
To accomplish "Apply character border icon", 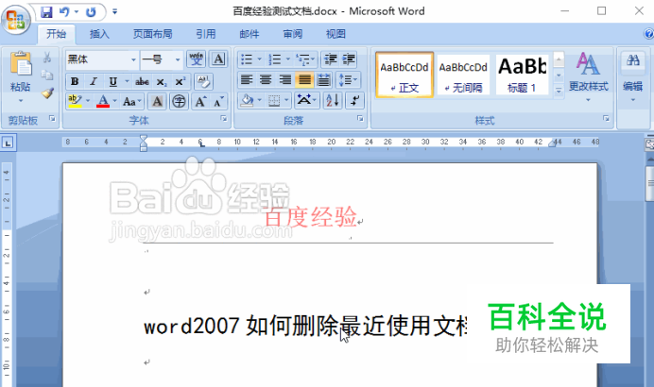I will pyautogui.click(x=219, y=59).
